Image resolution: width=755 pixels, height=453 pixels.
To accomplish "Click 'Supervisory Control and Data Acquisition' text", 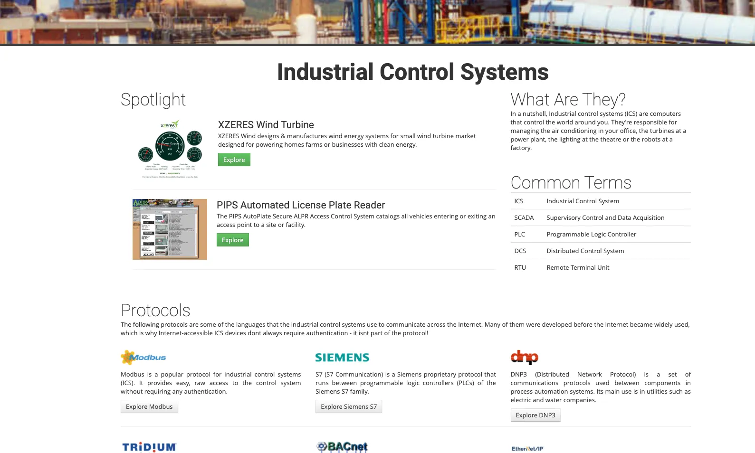I will [x=605, y=217].
